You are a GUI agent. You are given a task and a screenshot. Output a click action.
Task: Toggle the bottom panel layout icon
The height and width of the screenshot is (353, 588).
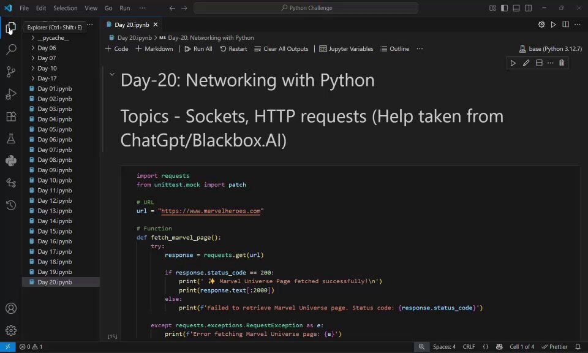(516, 8)
